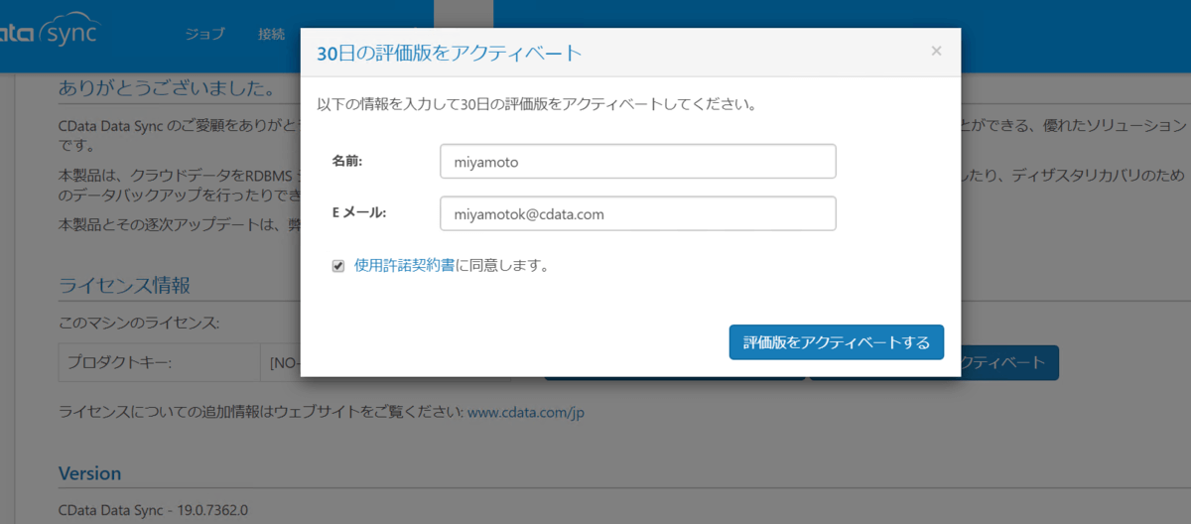The height and width of the screenshot is (524, 1191).
Task: Click 評価版をアクティベートする button
Action: (837, 342)
